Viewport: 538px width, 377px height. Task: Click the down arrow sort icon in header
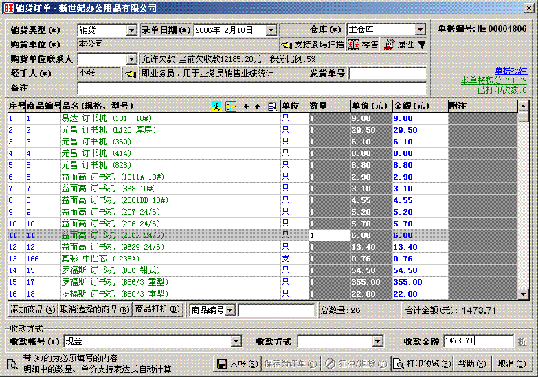(x=247, y=106)
